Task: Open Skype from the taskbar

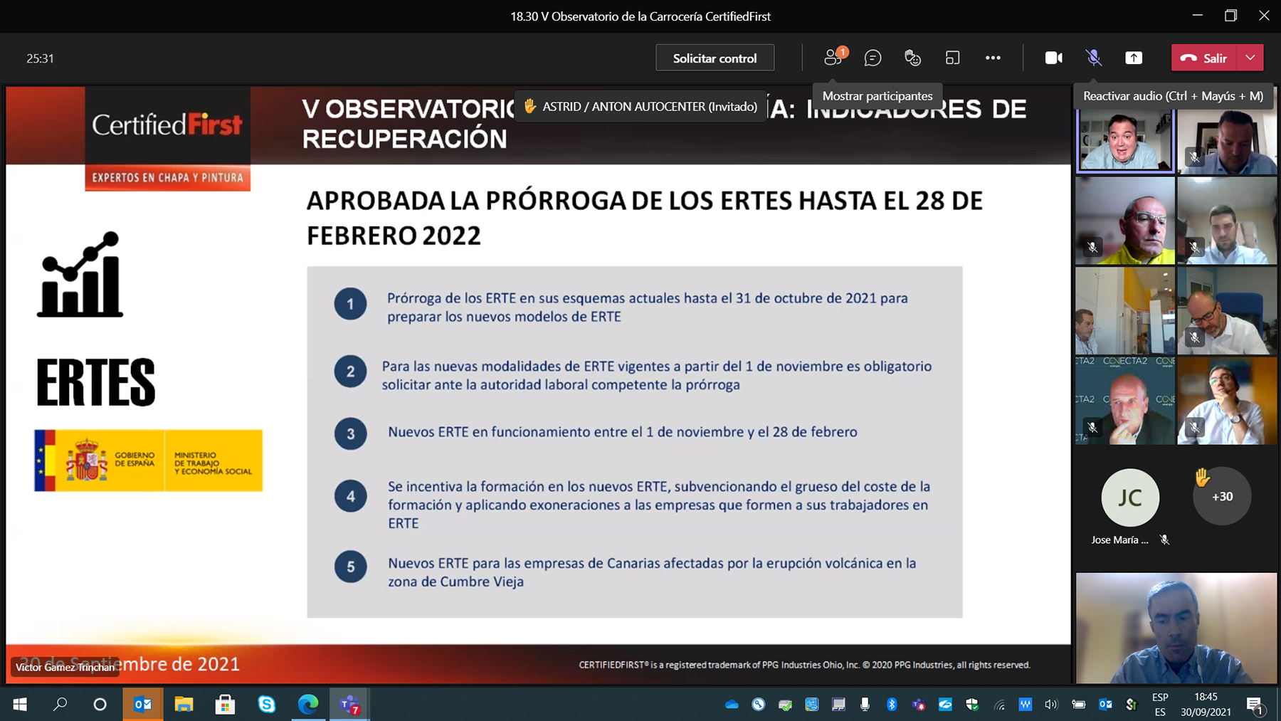Action: point(267,705)
